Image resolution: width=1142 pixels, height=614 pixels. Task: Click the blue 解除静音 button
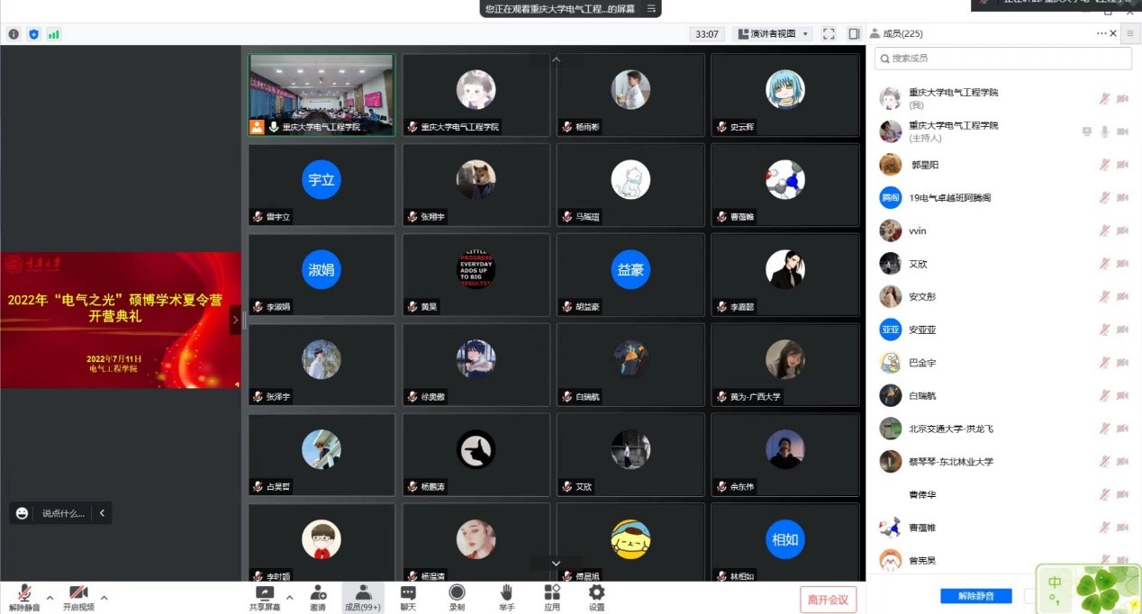pos(975,596)
